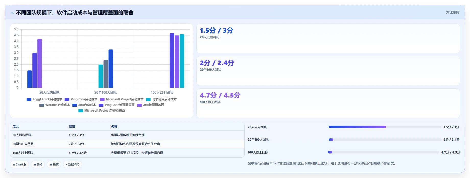The width and height of the screenshot is (470, 178).
Task: Click the 表格 chip
Action: point(38,164)
